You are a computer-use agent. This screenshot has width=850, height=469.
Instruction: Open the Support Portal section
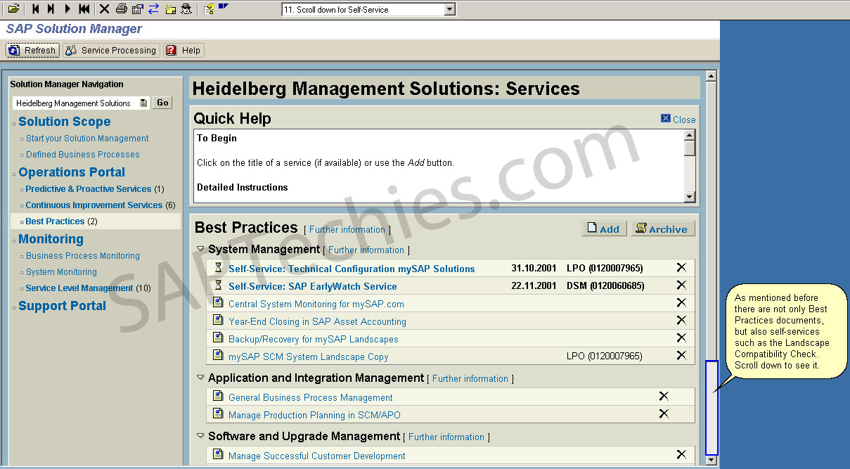tap(62, 306)
